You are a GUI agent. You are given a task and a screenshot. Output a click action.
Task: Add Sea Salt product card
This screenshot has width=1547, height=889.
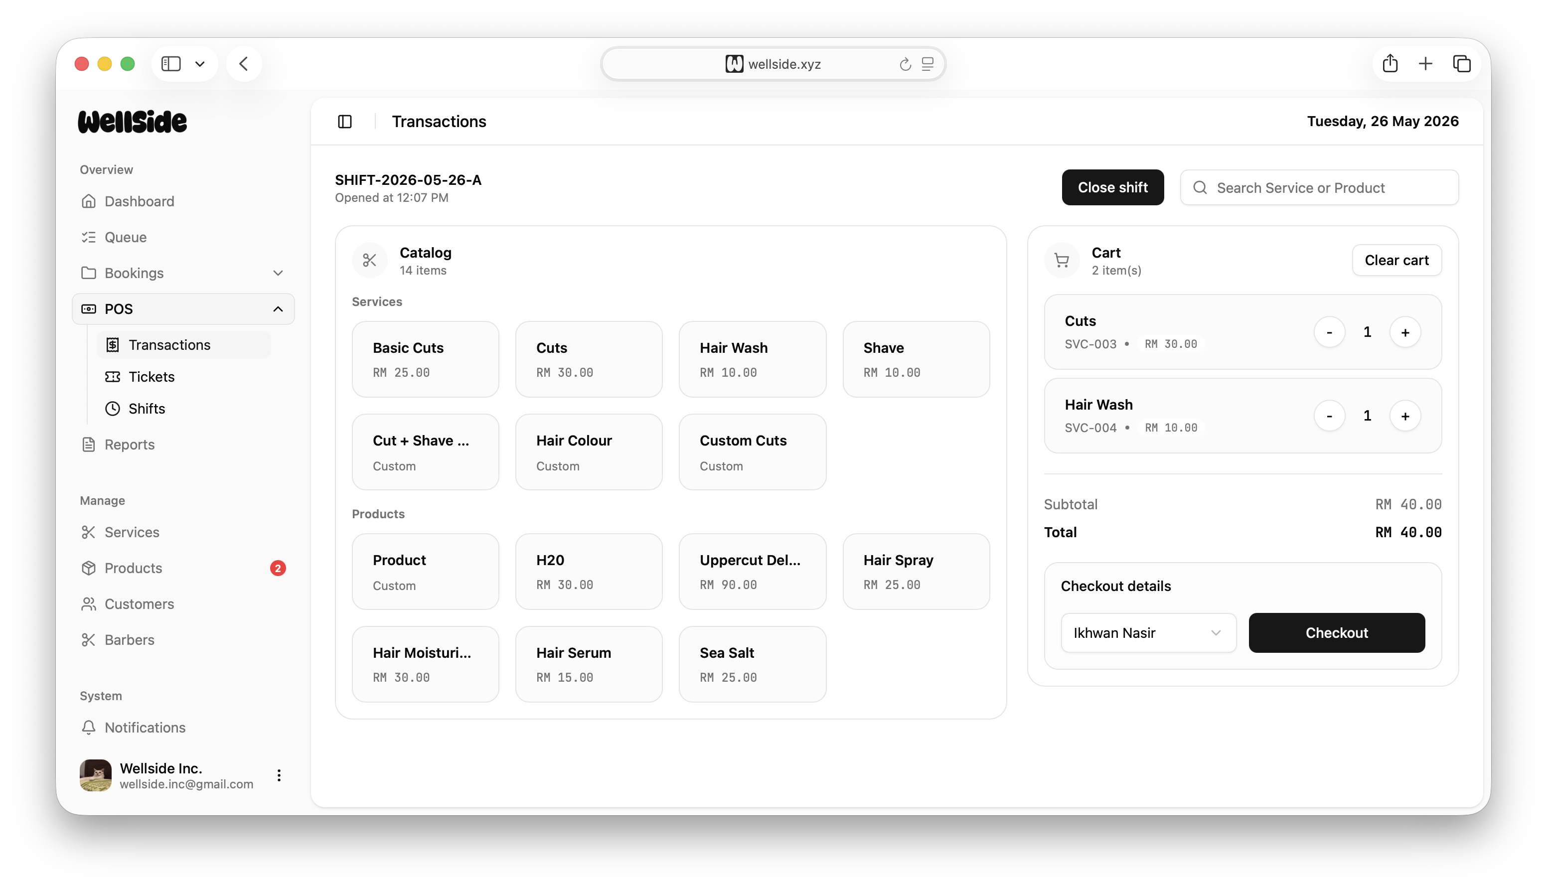point(752,664)
